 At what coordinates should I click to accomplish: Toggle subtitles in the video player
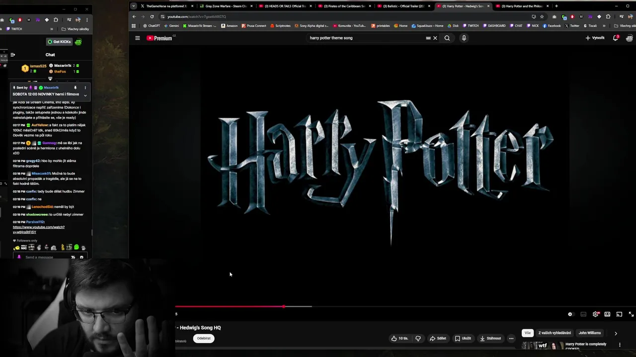(583, 314)
